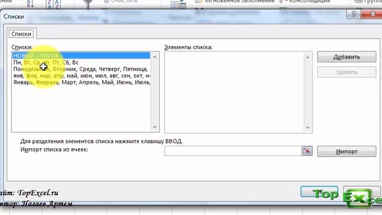This screenshot has width=382, height=215.
Task: Click Sort Z to A icon in ribbon
Action: (x=53, y=4)
